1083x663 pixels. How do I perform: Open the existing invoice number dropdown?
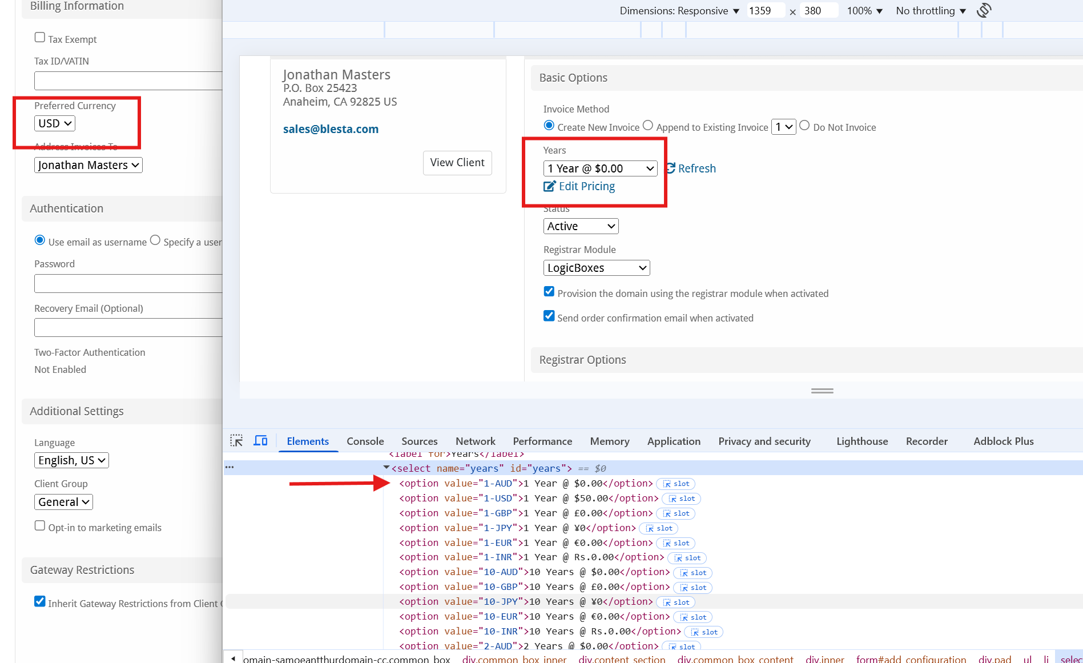783,127
